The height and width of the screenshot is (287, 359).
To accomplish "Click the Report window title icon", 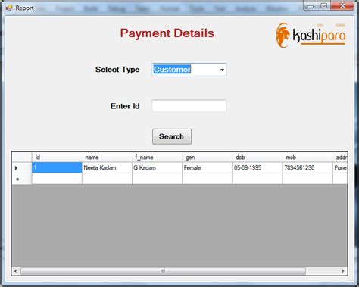I will [9, 8].
